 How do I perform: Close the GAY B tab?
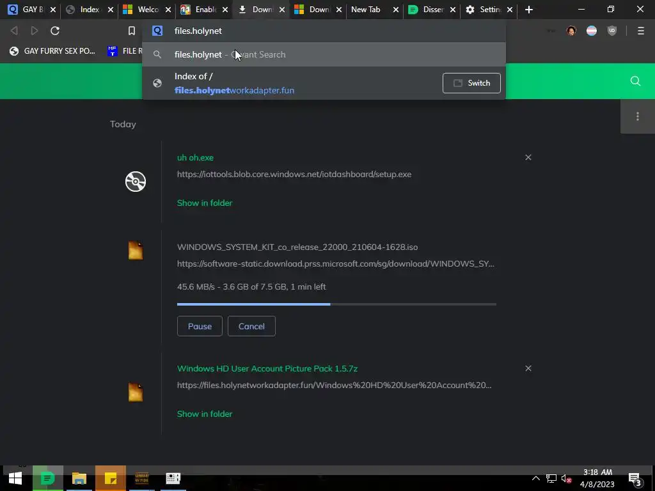click(53, 10)
